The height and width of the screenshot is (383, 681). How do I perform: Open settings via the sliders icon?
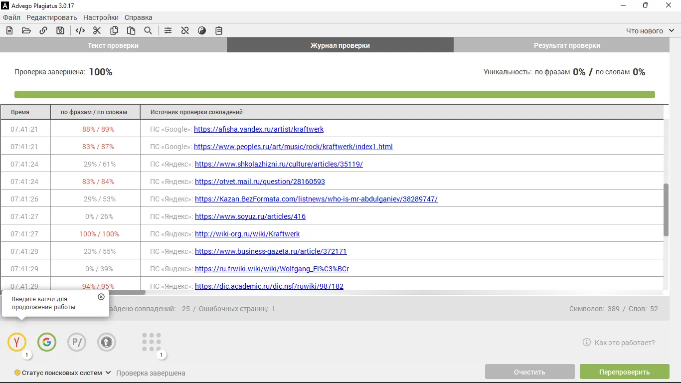coord(168,30)
